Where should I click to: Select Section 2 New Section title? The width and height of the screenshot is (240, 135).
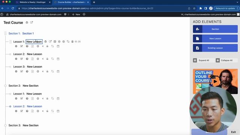[31, 86]
